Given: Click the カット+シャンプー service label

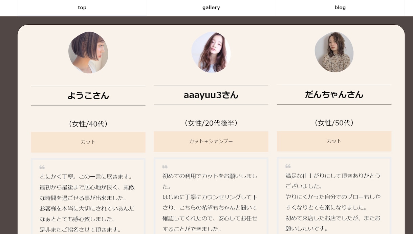Looking at the screenshot, I should tap(211, 141).
